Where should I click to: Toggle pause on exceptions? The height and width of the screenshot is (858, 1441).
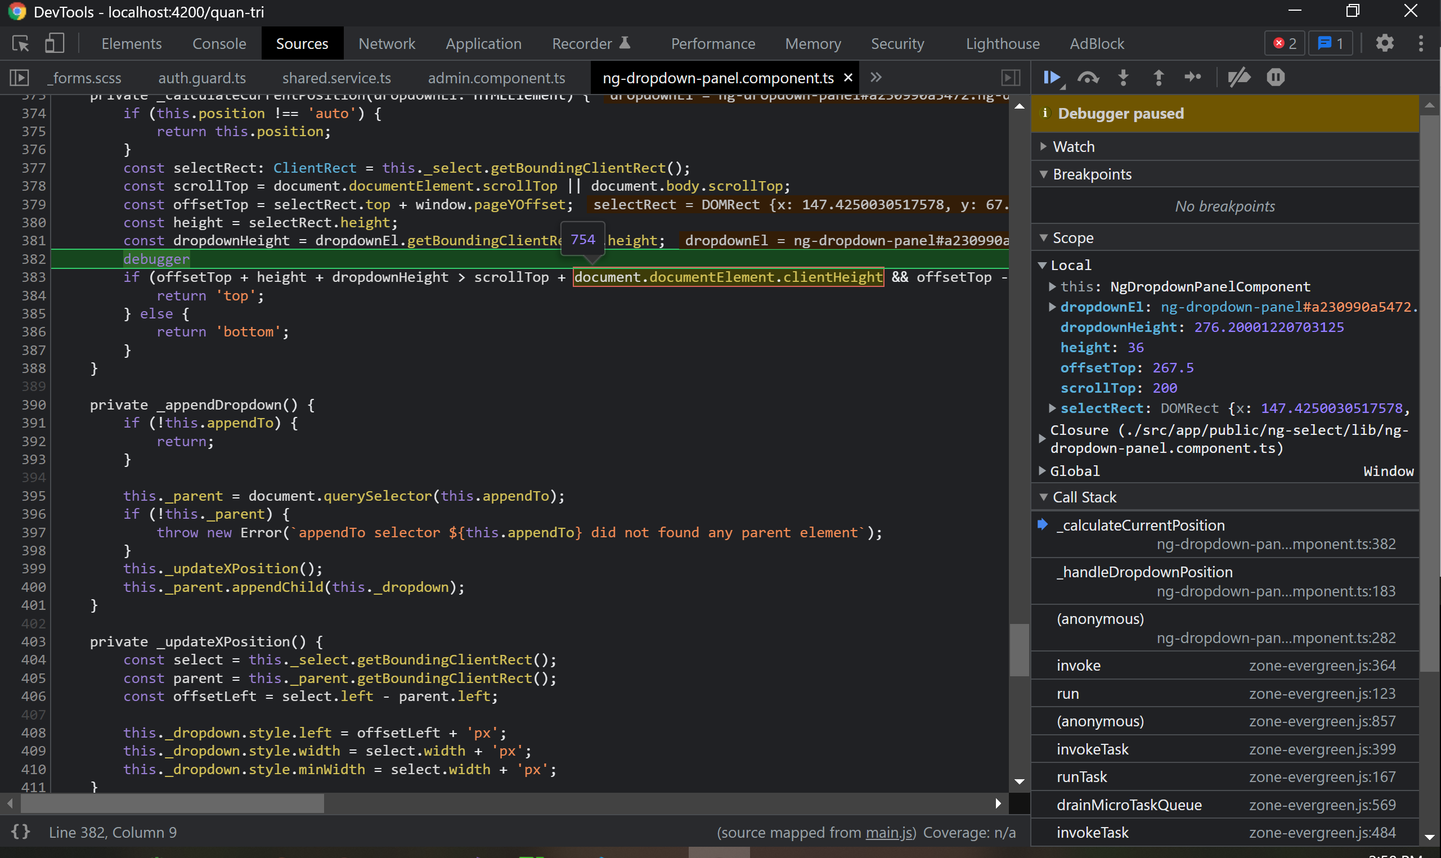[1276, 77]
